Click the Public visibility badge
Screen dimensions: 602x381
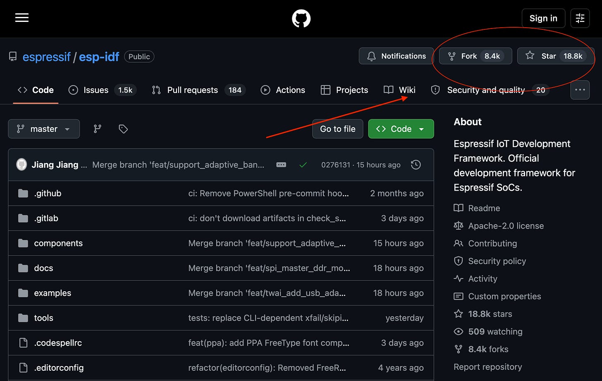coord(139,57)
